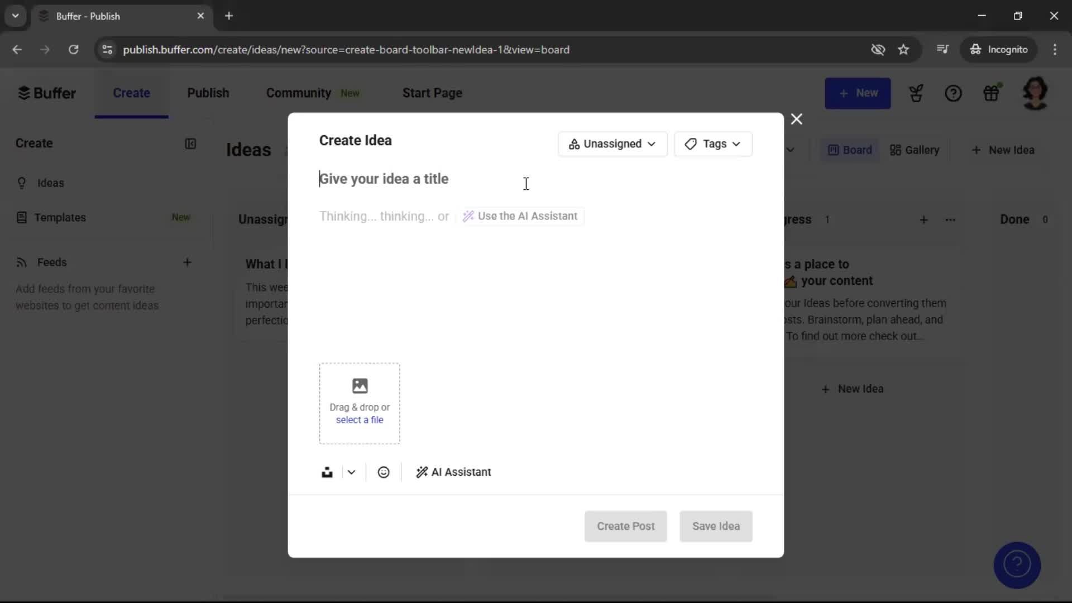Screen dimensions: 1072x603
Task: Click the Create Post button
Action: coord(625,526)
